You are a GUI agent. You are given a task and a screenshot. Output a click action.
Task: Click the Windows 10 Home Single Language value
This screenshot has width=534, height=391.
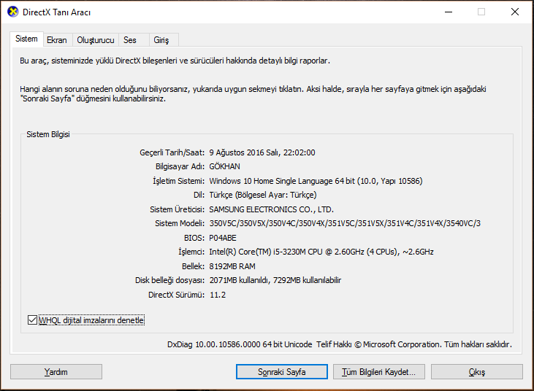pyautogui.click(x=316, y=181)
